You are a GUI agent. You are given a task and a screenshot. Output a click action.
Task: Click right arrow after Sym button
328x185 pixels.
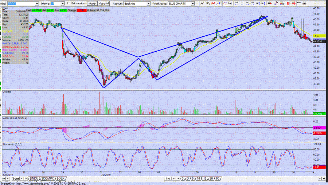(26, 178)
